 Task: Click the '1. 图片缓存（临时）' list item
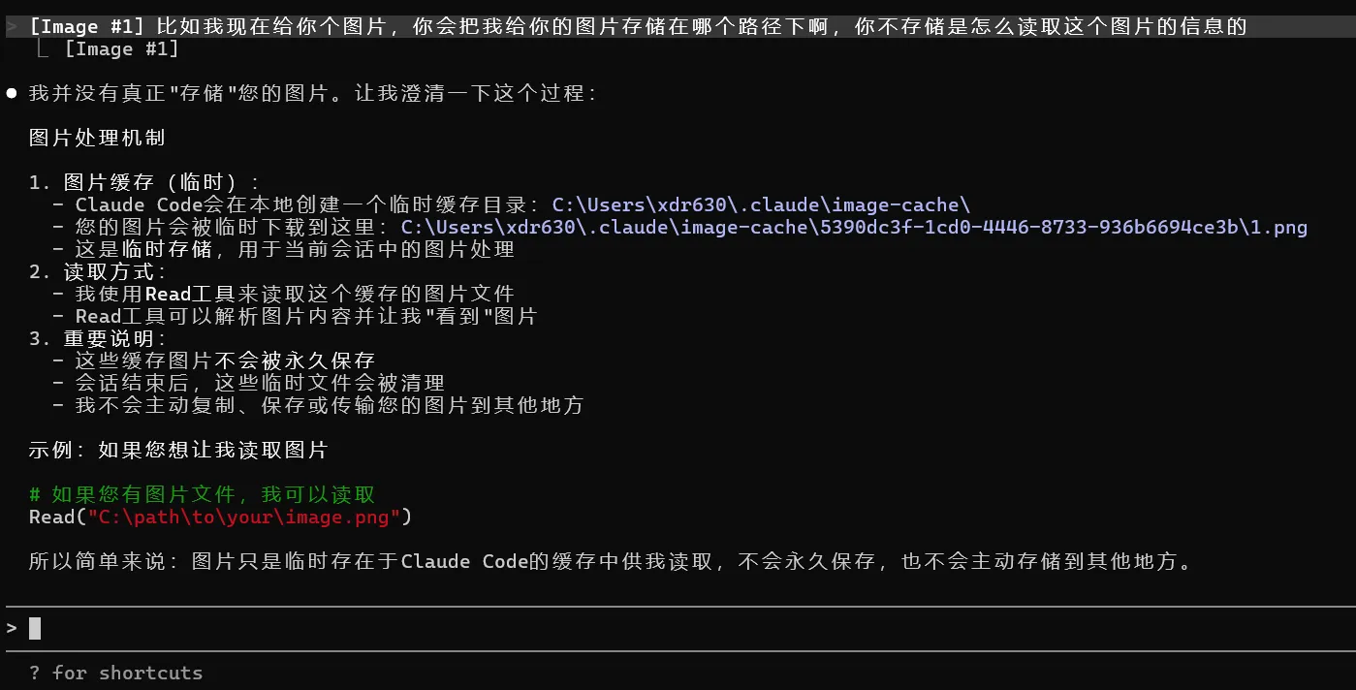143,182
